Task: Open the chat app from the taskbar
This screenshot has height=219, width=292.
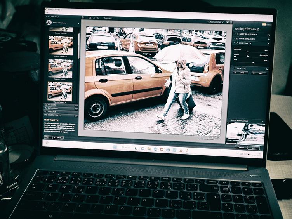Action: (143, 148)
